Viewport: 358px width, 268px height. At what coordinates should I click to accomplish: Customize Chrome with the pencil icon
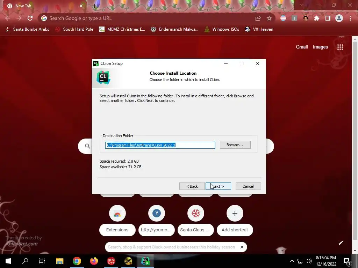click(x=341, y=243)
